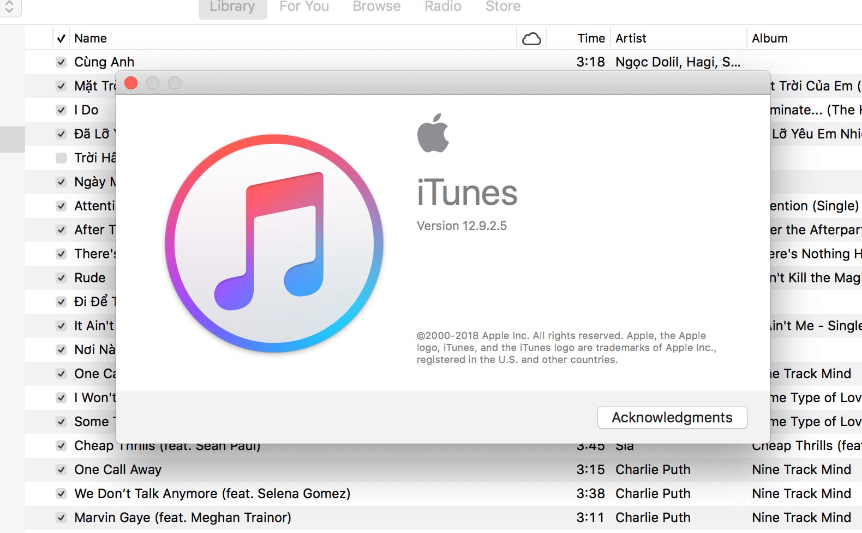Click the large iTunes music note logo
Image resolution: width=862 pixels, height=533 pixels.
pos(274,243)
